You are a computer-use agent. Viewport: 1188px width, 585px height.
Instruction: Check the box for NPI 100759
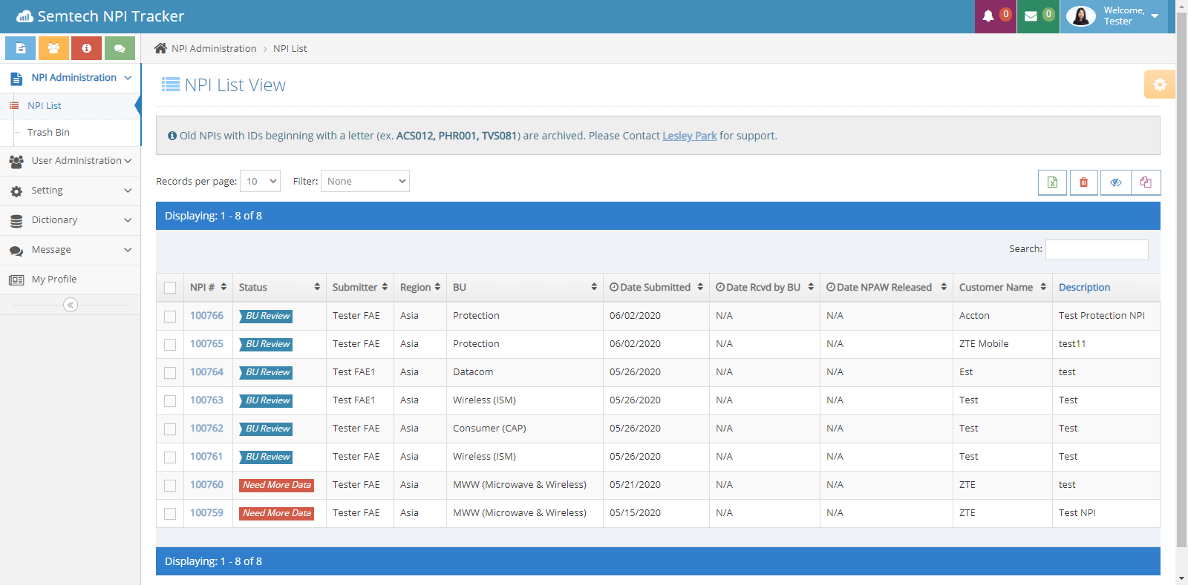click(170, 514)
